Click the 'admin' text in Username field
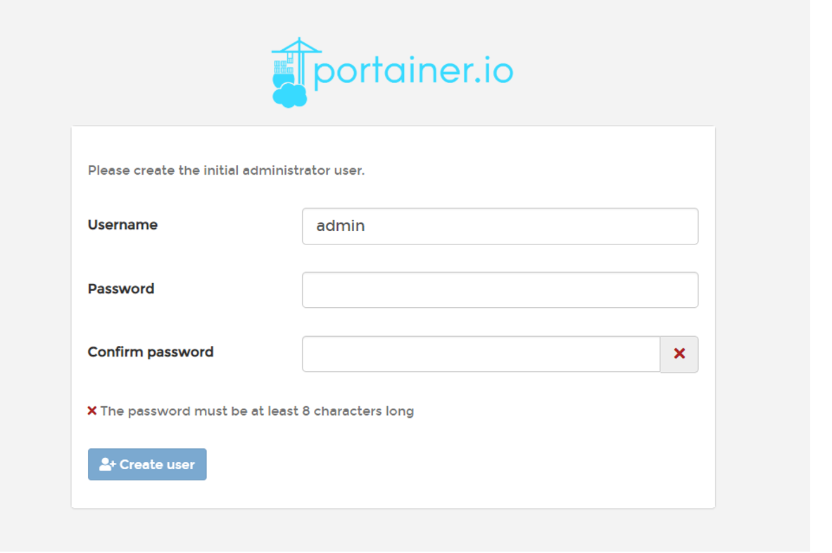The height and width of the screenshot is (553, 832). pos(341,226)
